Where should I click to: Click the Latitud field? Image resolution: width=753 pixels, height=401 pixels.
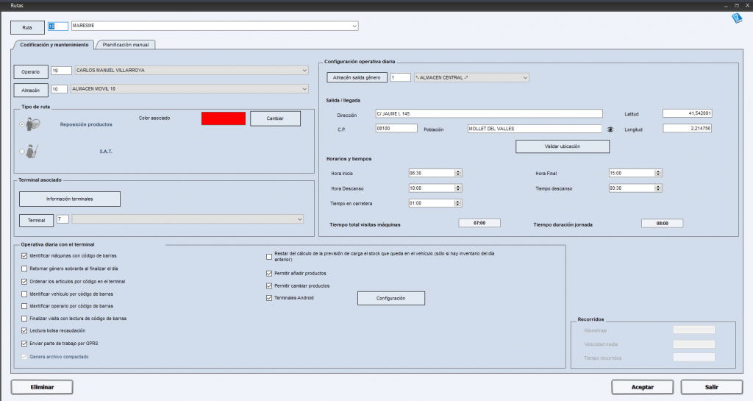(688, 113)
